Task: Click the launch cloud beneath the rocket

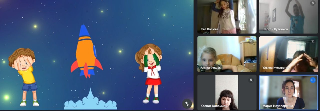Action: click(x=90, y=103)
